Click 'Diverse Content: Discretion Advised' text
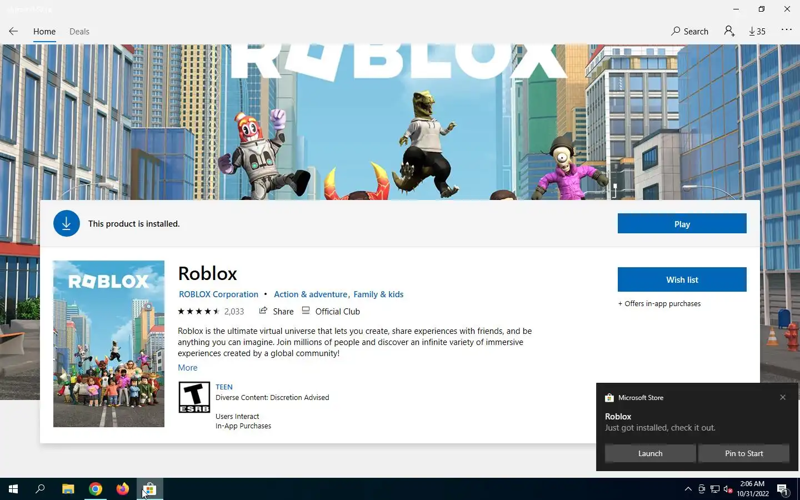 coord(272,398)
